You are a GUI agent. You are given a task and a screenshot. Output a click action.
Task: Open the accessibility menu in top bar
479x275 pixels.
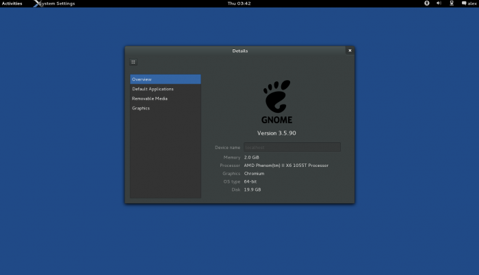[x=427, y=3]
